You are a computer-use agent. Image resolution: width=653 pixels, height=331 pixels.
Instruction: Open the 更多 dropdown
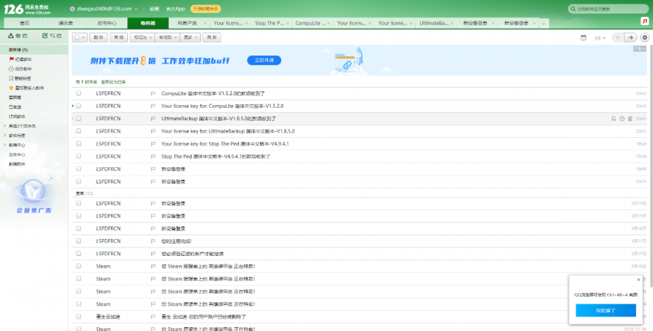190,37
